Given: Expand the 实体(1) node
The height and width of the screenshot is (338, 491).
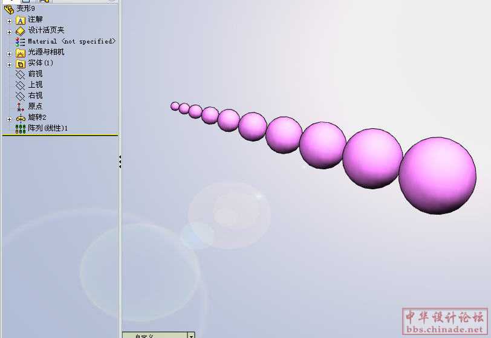Looking at the screenshot, I should pos(9,65).
